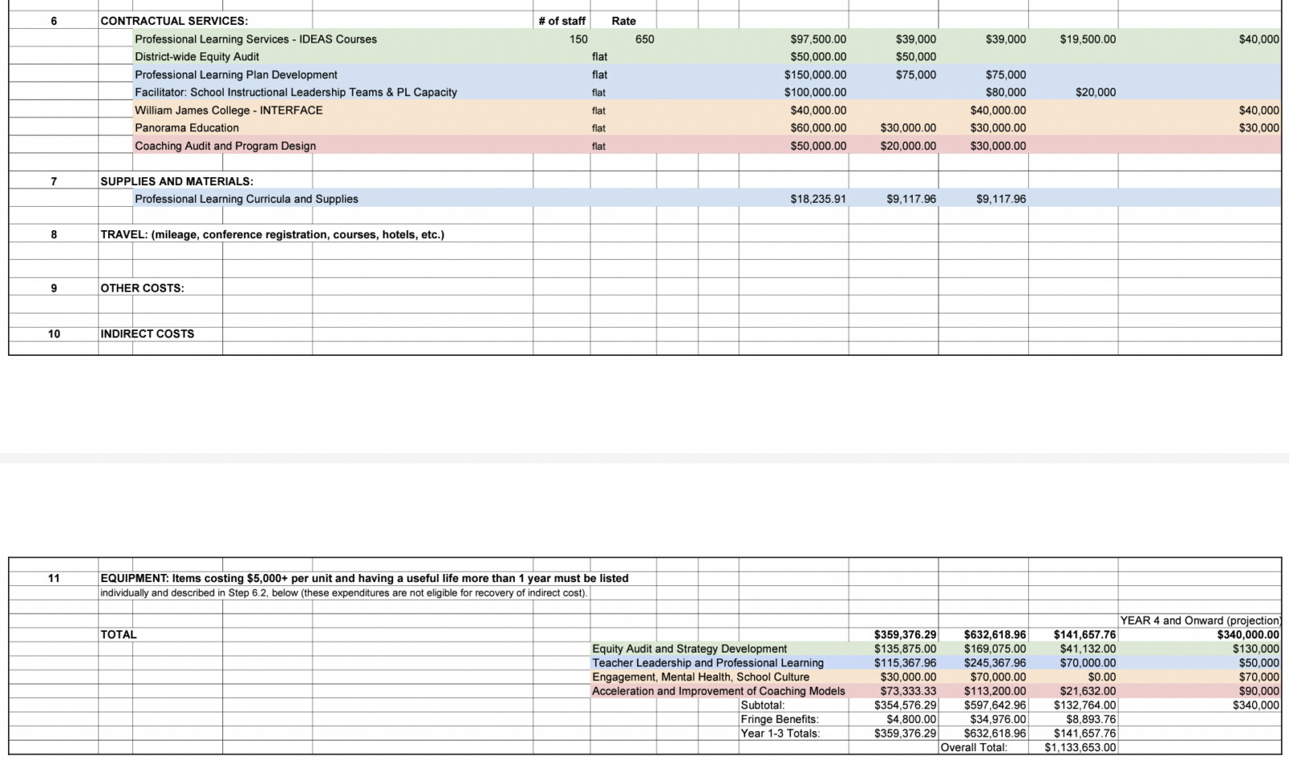Click the IDEAS Courses line item
This screenshot has width=1289, height=772.
[255, 39]
